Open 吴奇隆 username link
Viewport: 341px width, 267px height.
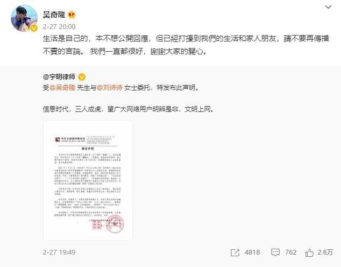[x=54, y=15]
